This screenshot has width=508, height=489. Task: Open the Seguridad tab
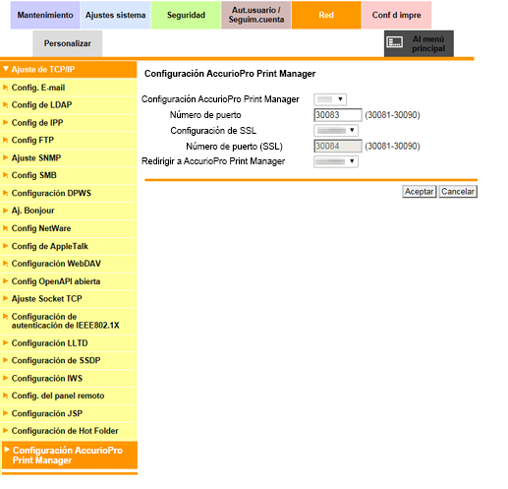(186, 15)
